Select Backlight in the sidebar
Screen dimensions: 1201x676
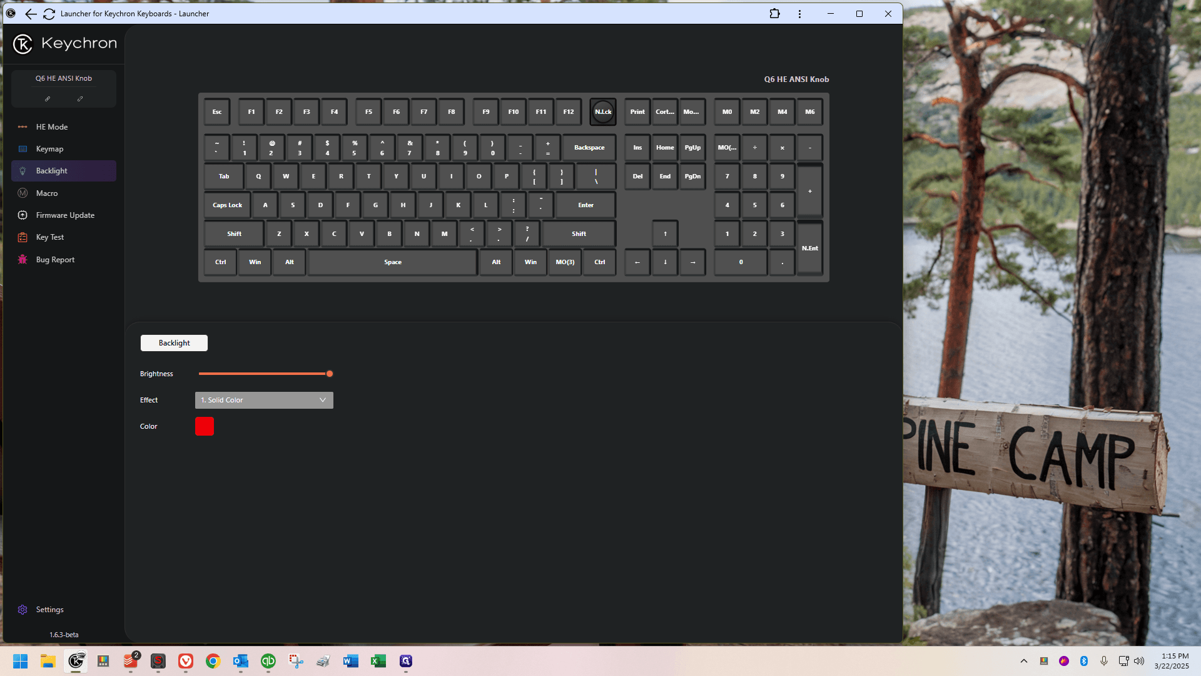click(x=63, y=171)
